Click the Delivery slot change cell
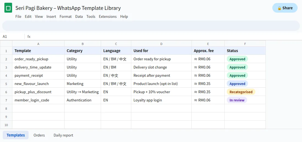The height and width of the screenshot is (142, 302). point(161,67)
